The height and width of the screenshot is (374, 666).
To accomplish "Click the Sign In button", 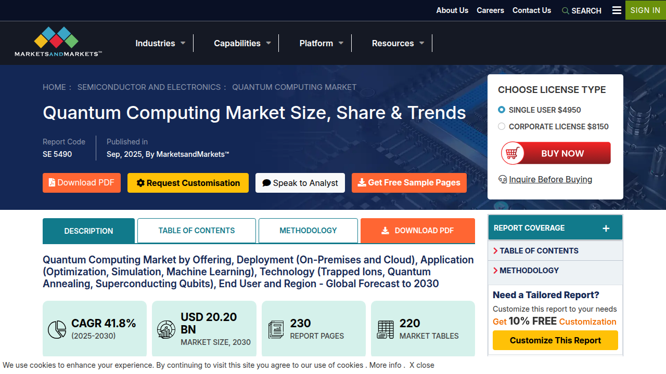I will (x=645, y=10).
